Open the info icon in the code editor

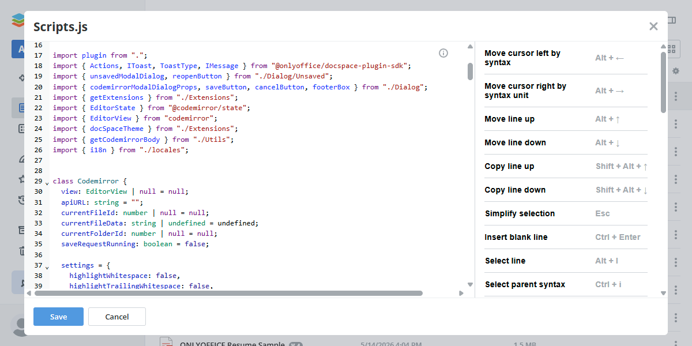coord(443,53)
